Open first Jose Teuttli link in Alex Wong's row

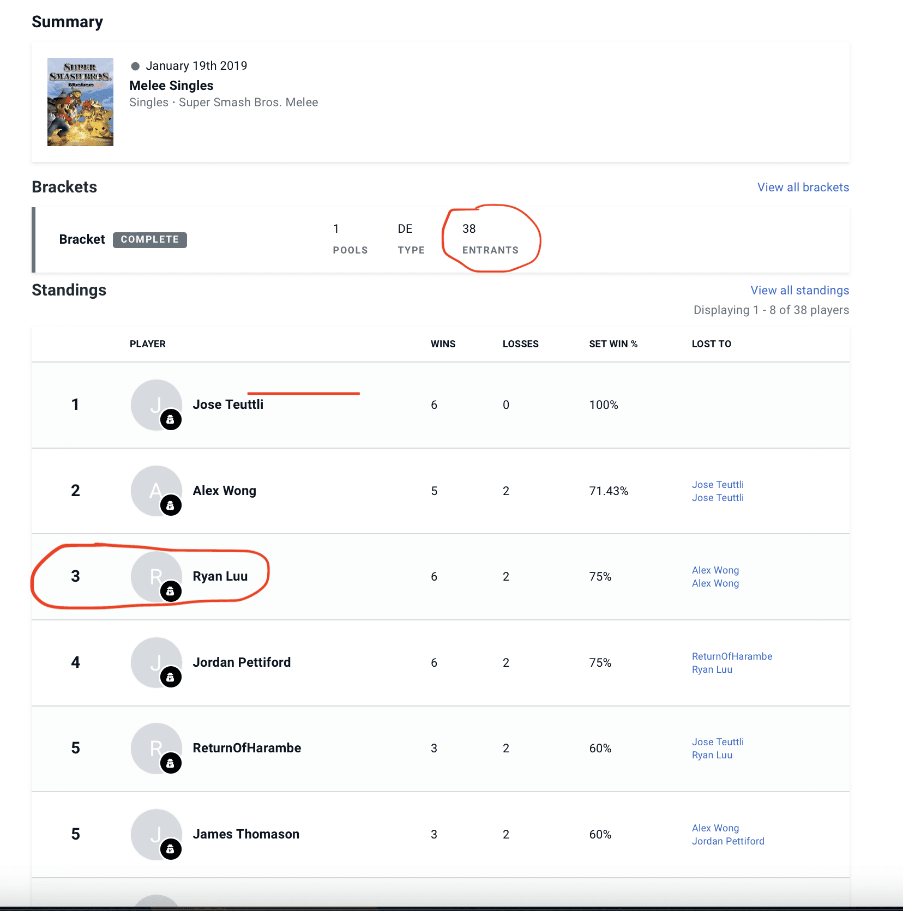point(718,485)
